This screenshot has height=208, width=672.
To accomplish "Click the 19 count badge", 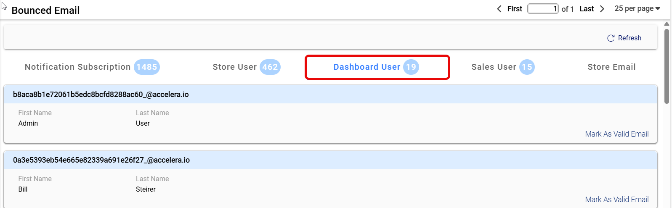I will (411, 67).
